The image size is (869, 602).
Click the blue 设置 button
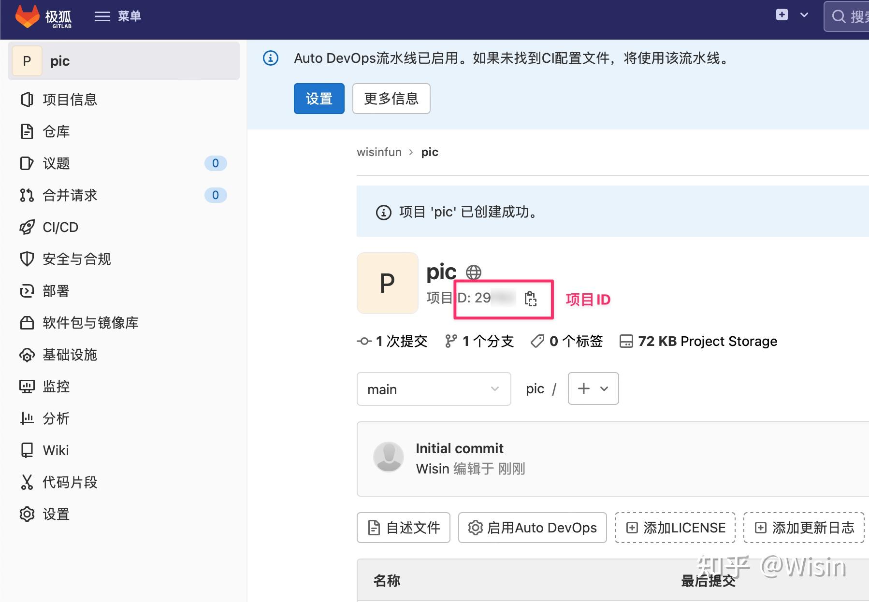pos(319,98)
